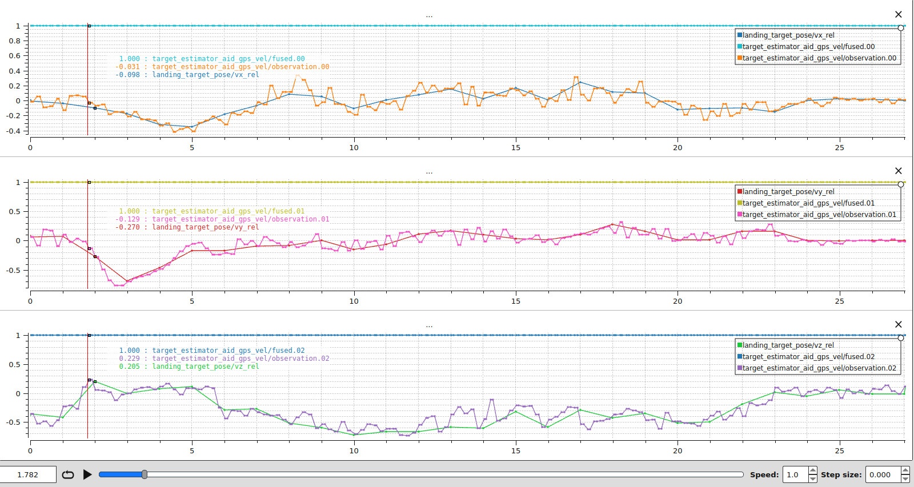
Task: Toggle target_estimator_aid_gps_vel/fused.00 legend entry
Action: 805,47
